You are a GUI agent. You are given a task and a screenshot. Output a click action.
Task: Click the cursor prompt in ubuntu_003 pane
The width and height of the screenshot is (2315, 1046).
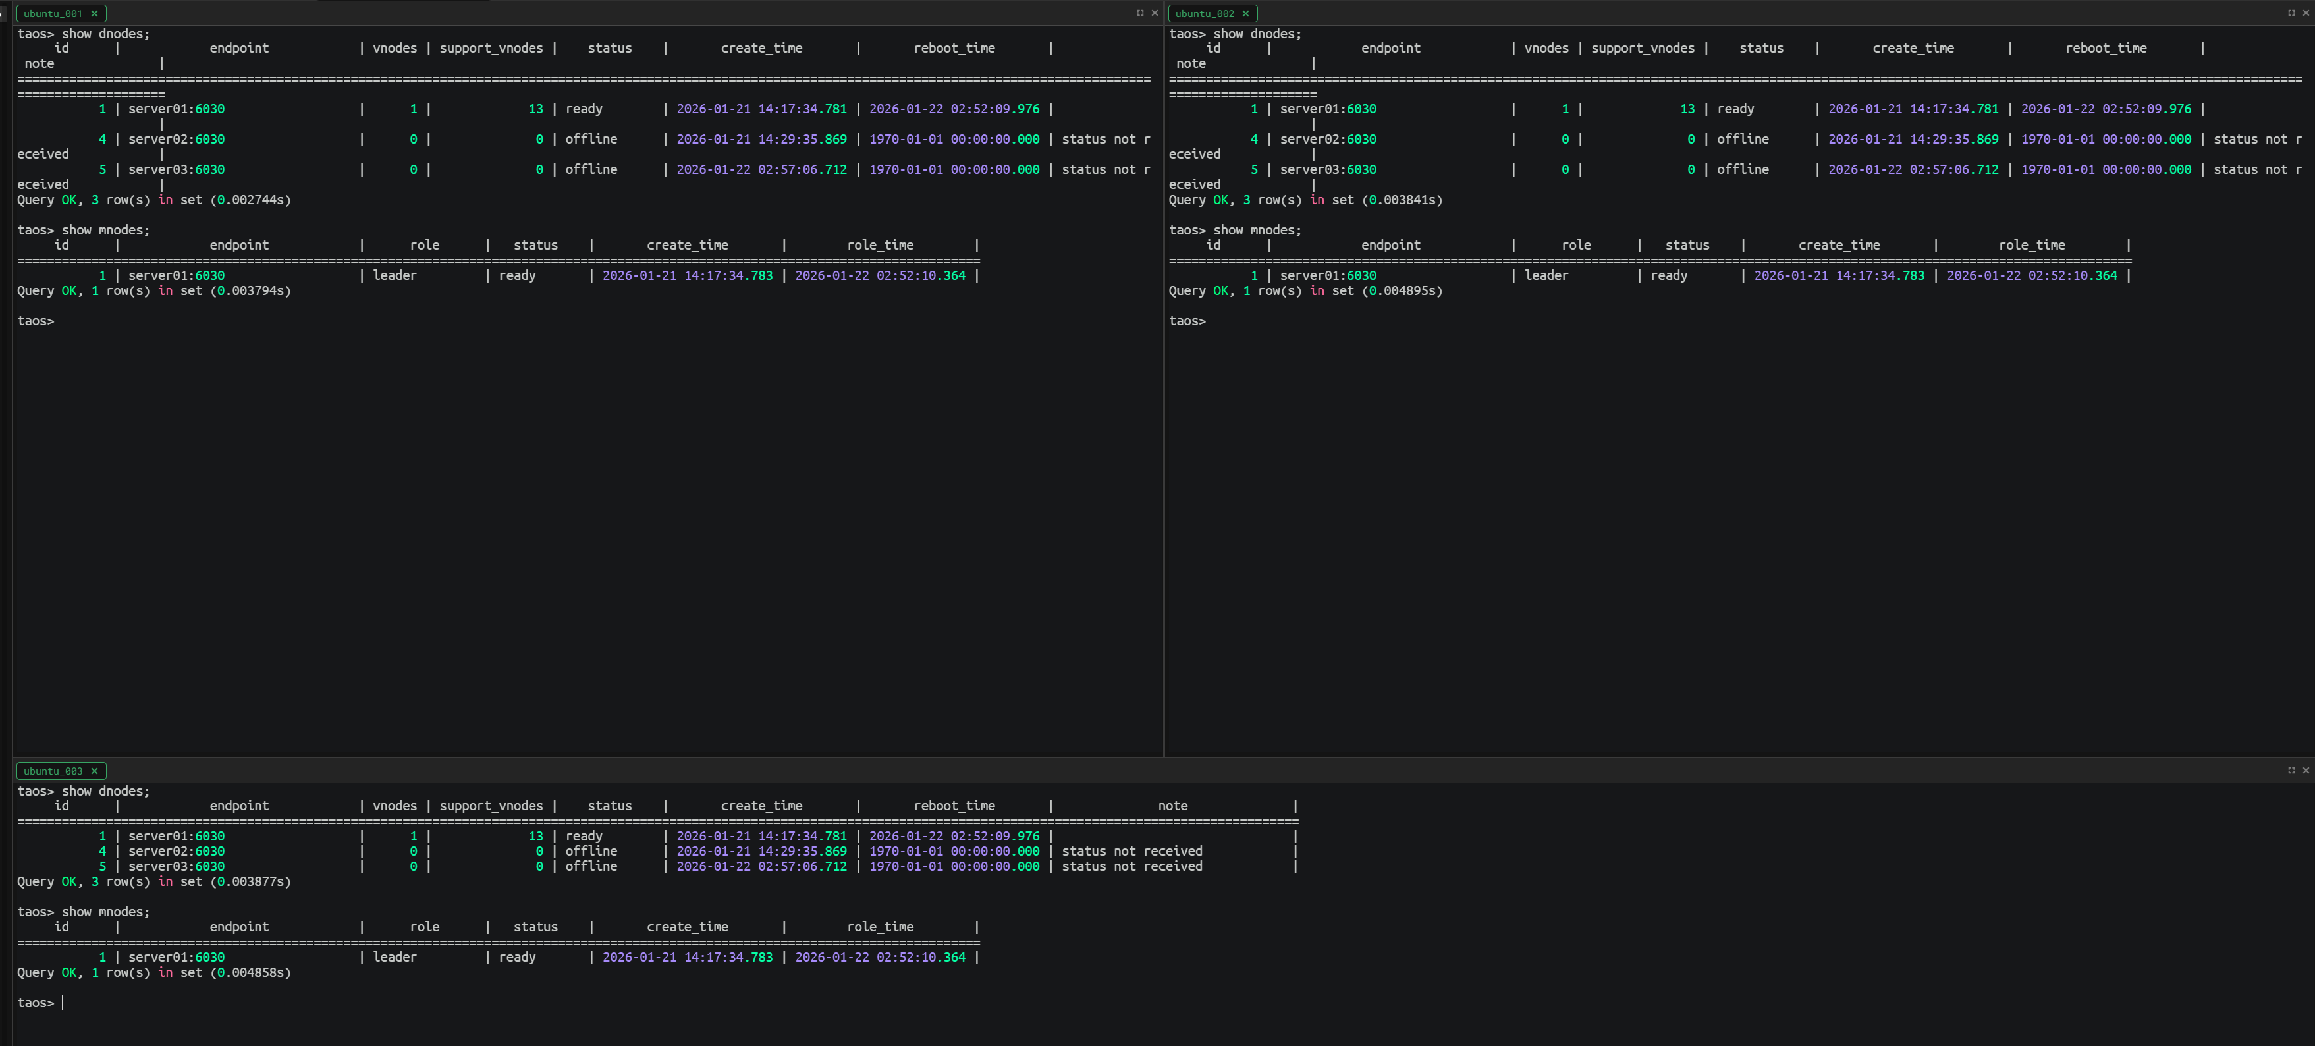[63, 1003]
